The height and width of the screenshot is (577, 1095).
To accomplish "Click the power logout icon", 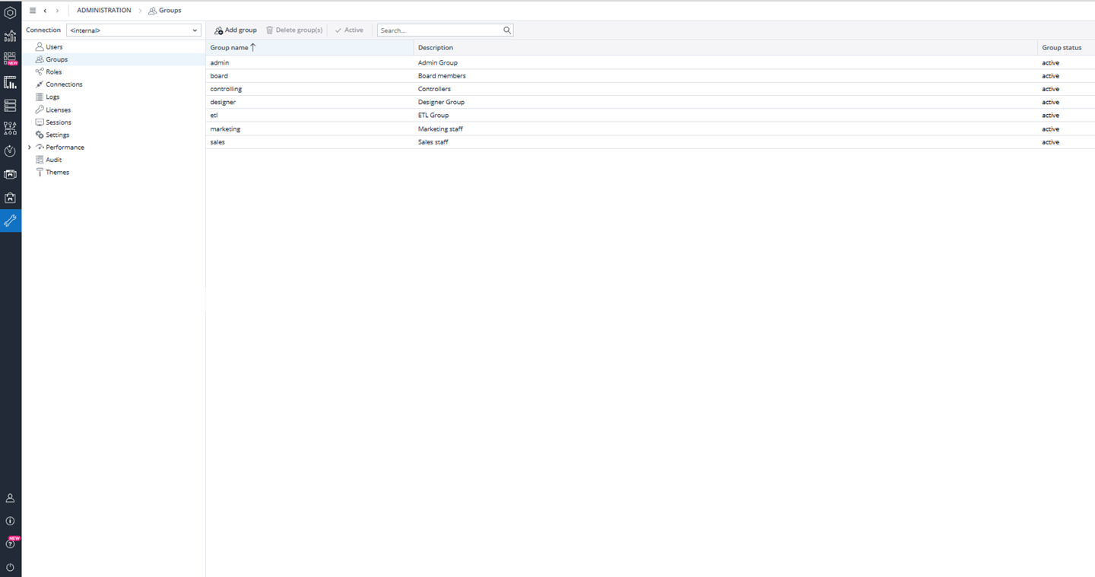I will (11, 567).
